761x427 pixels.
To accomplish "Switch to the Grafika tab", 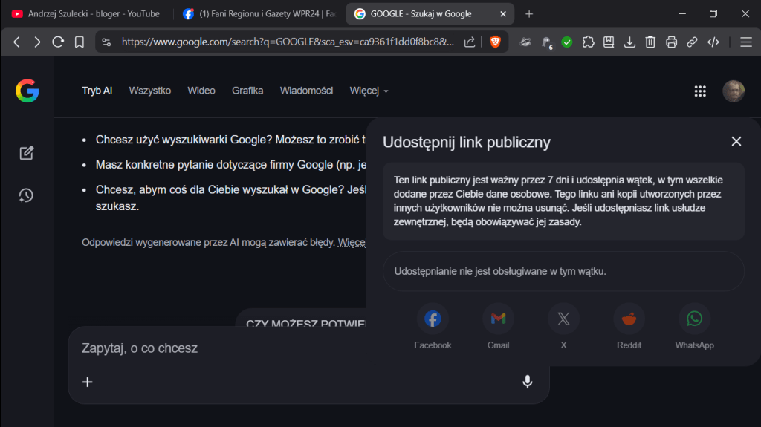I will click(247, 91).
